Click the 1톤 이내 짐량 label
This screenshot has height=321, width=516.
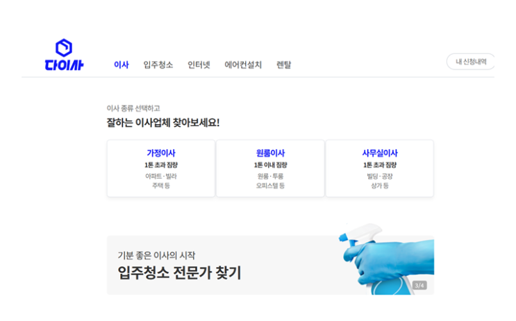(270, 165)
